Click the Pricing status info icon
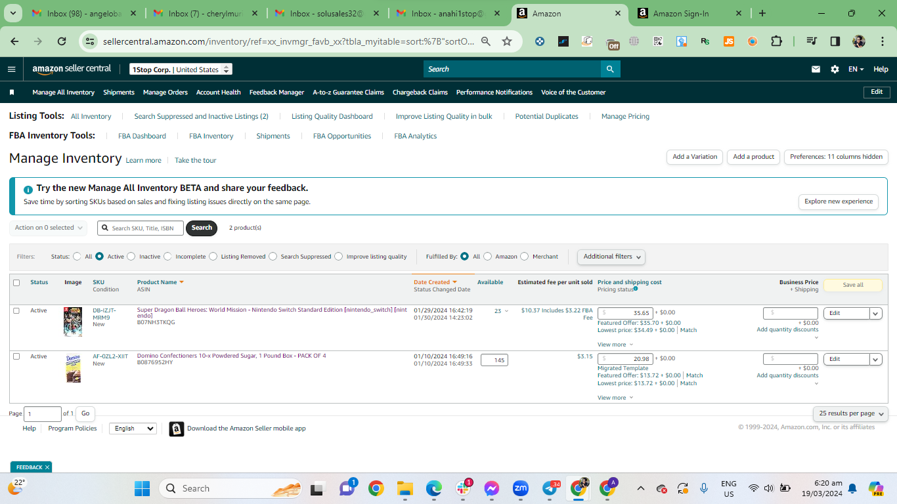 (636, 289)
